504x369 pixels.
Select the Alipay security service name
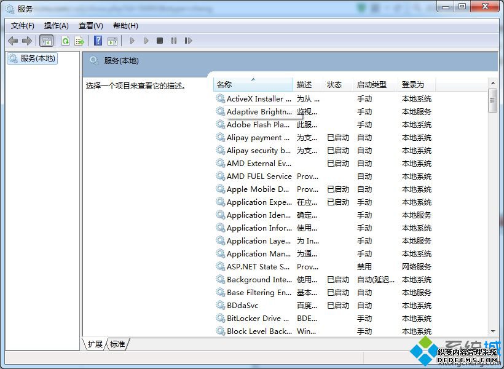(259, 151)
